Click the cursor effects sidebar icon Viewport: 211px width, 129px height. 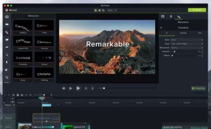[x=7, y=55]
